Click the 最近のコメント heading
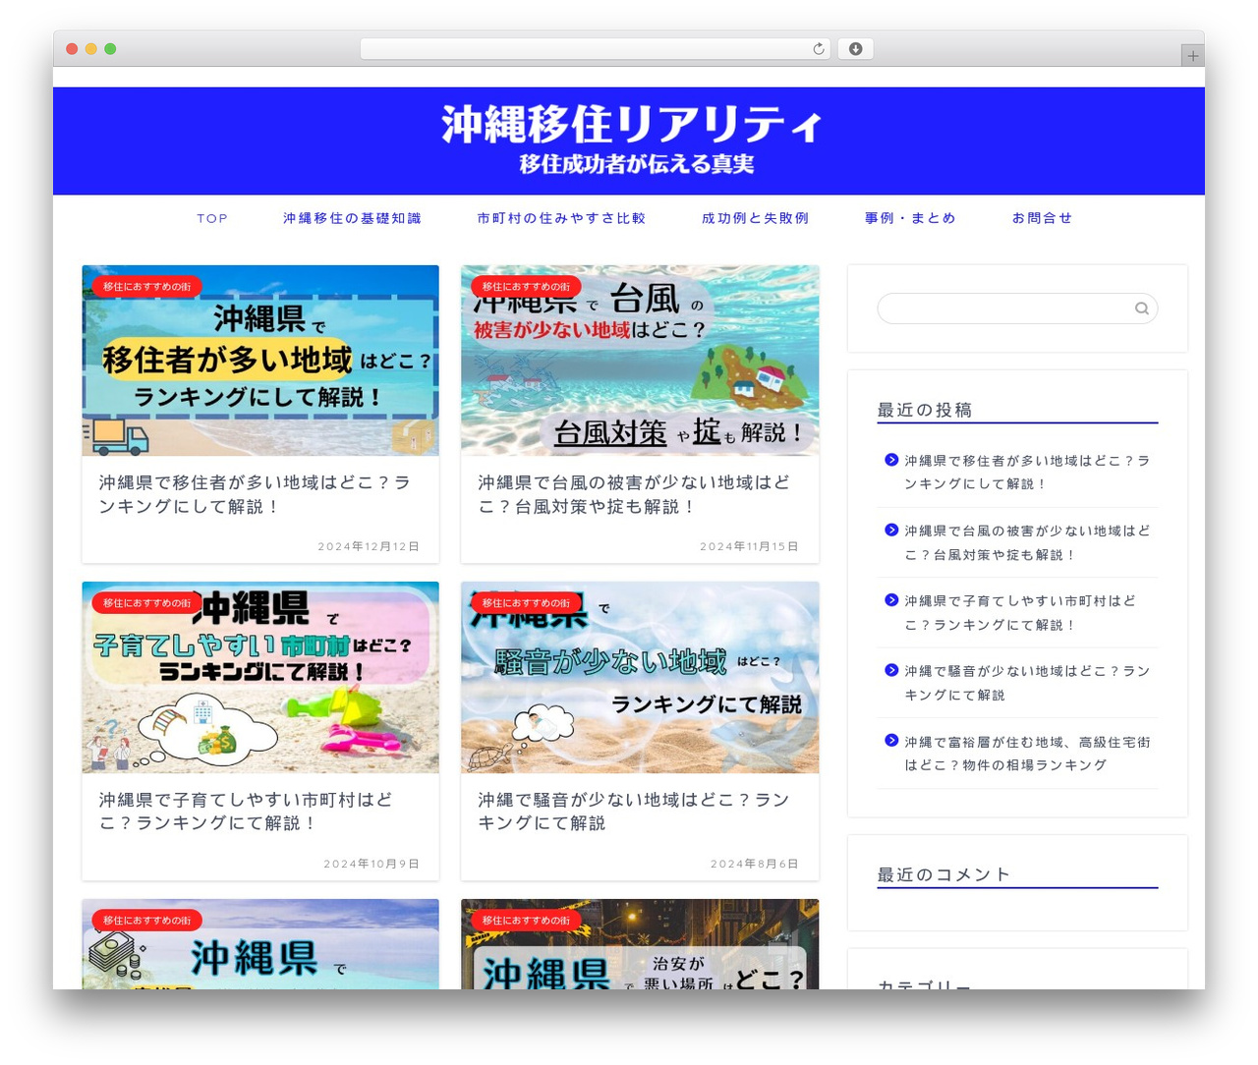 click(943, 874)
